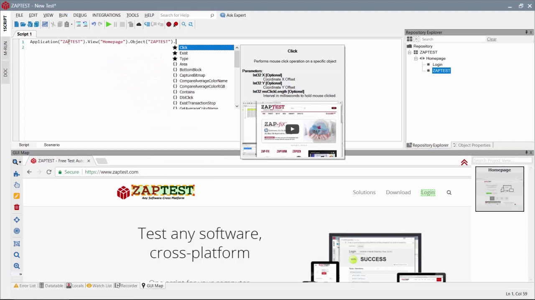Open the DEBUG menu

tap(80, 15)
